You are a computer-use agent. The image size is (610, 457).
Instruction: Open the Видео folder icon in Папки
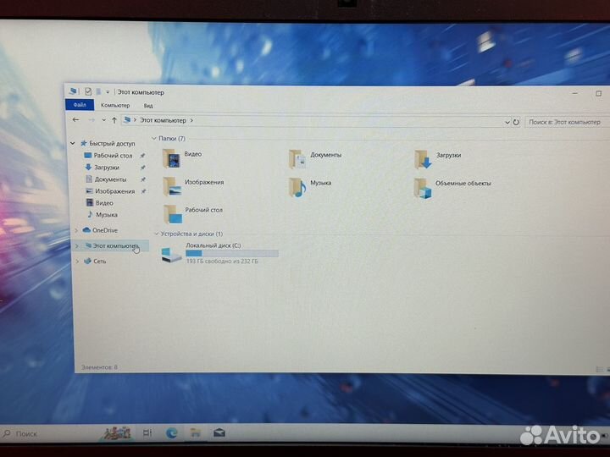click(171, 158)
